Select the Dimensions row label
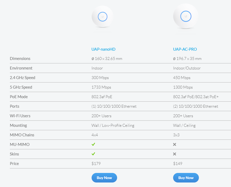 click(20, 59)
